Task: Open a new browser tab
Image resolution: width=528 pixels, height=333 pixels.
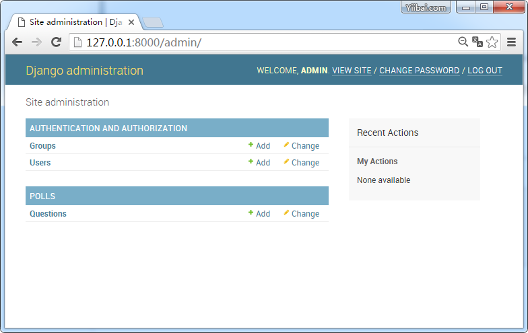Action: click(x=153, y=22)
